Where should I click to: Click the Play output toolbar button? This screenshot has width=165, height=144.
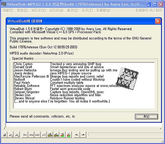point(17,135)
